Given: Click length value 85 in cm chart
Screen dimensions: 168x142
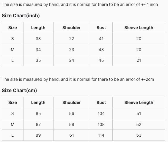Looking at the screenshot, I should (38, 113).
